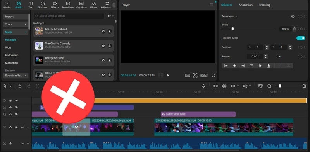Adjust the Scale slider handle
Screen dimensions: 310x152
232,29
